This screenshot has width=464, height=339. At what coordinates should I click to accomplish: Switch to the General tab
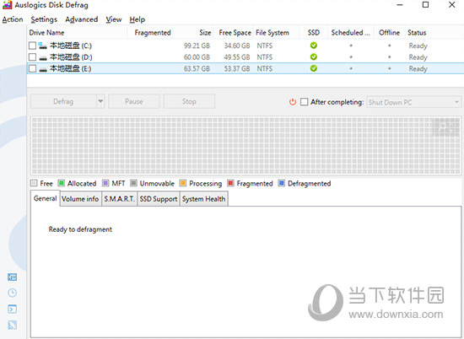pyautogui.click(x=45, y=198)
